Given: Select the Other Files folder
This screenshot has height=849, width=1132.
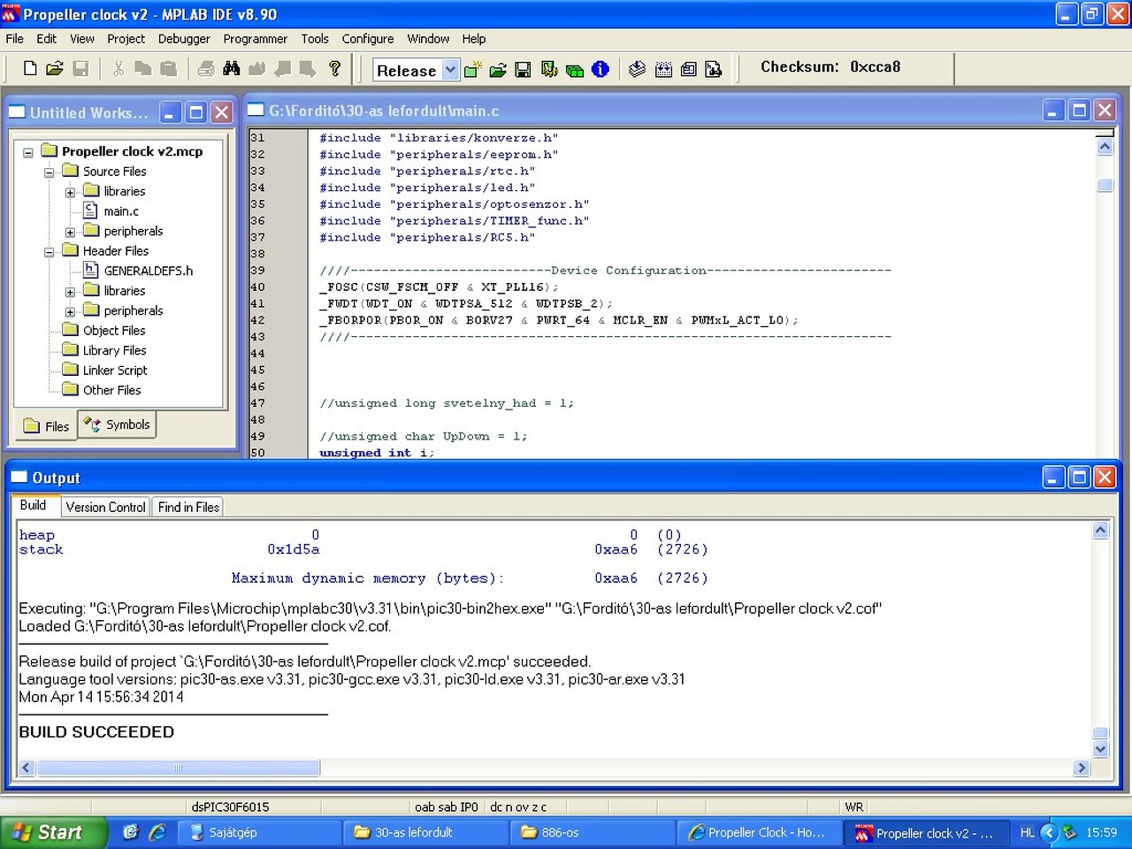Looking at the screenshot, I should tap(111, 390).
